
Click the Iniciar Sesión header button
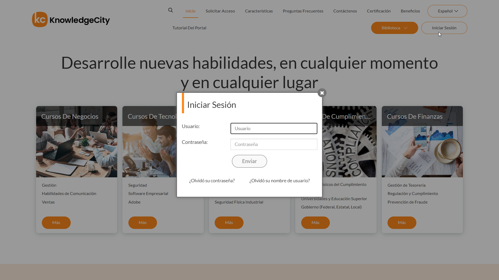[x=444, y=28]
